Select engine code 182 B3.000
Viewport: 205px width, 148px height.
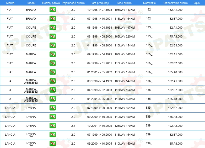175,45
